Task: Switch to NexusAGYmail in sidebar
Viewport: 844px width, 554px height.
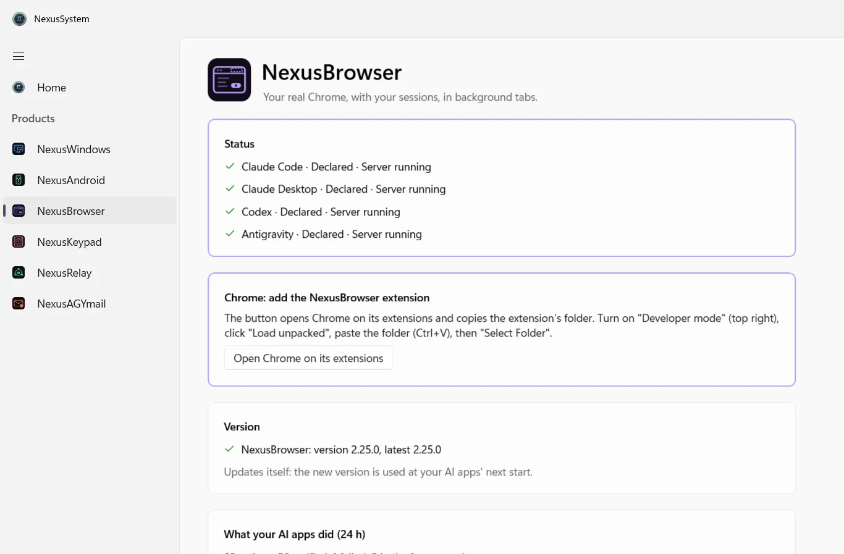Action: point(90,303)
